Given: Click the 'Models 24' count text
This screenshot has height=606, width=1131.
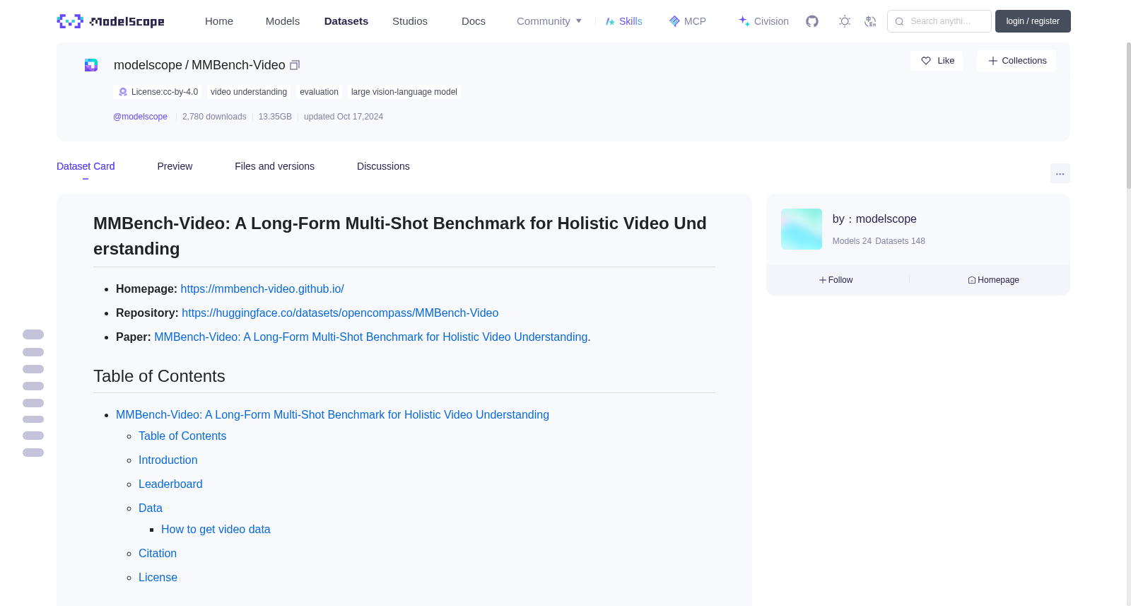Looking at the screenshot, I should pos(852,241).
